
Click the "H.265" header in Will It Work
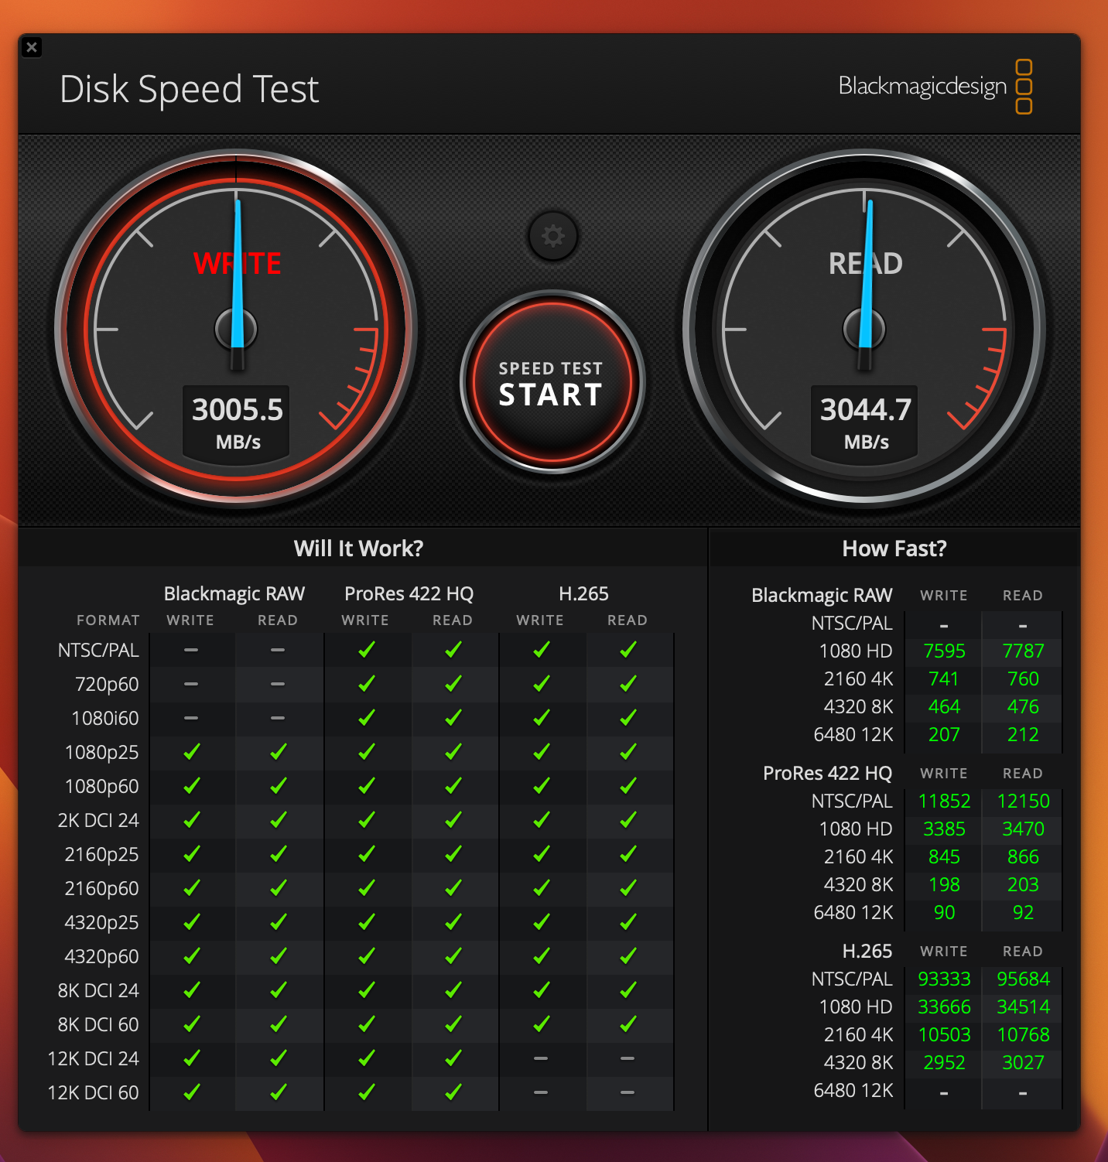(584, 593)
